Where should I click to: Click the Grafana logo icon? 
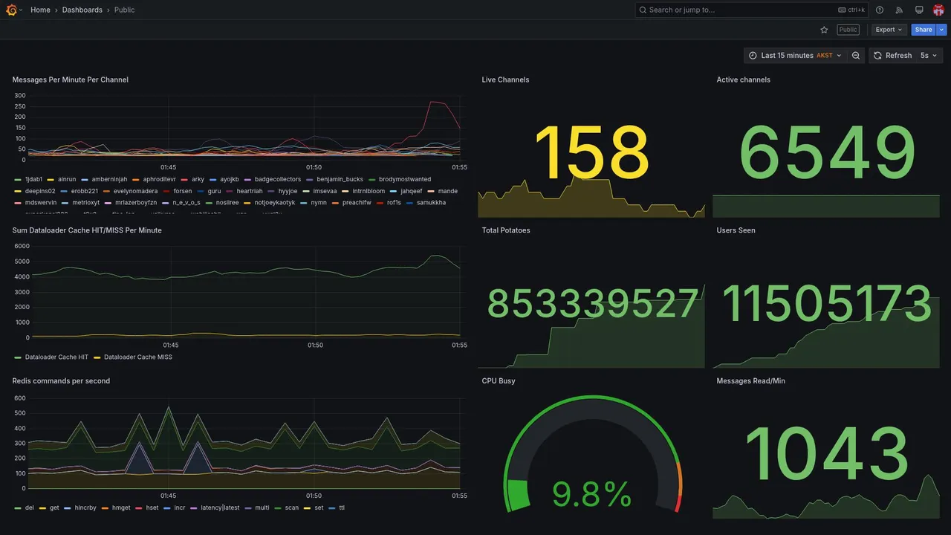pyautogui.click(x=11, y=10)
